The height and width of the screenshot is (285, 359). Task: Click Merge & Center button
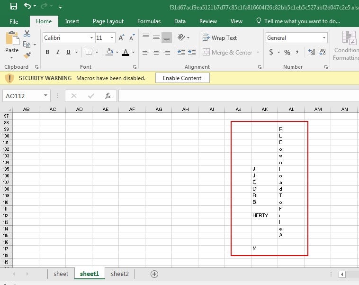(227, 53)
